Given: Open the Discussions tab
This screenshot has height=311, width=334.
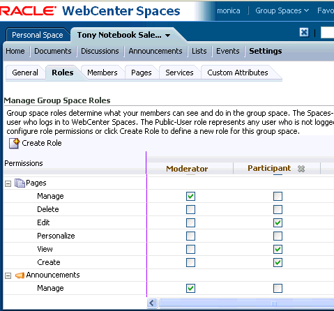Looking at the screenshot, I should 100,51.
